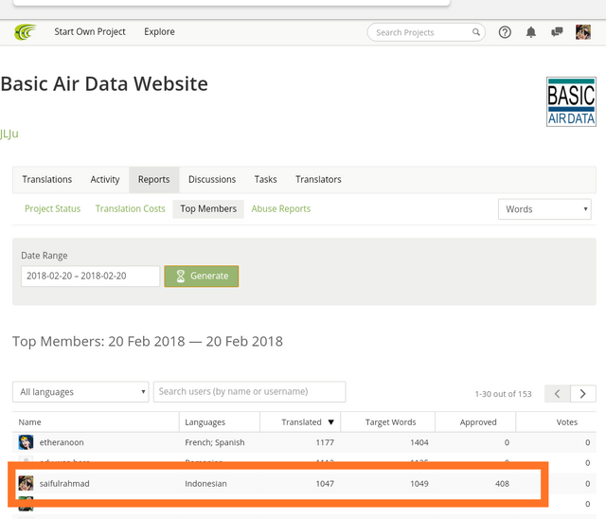
Task: Open the notifications bell icon
Action: (x=531, y=32)
